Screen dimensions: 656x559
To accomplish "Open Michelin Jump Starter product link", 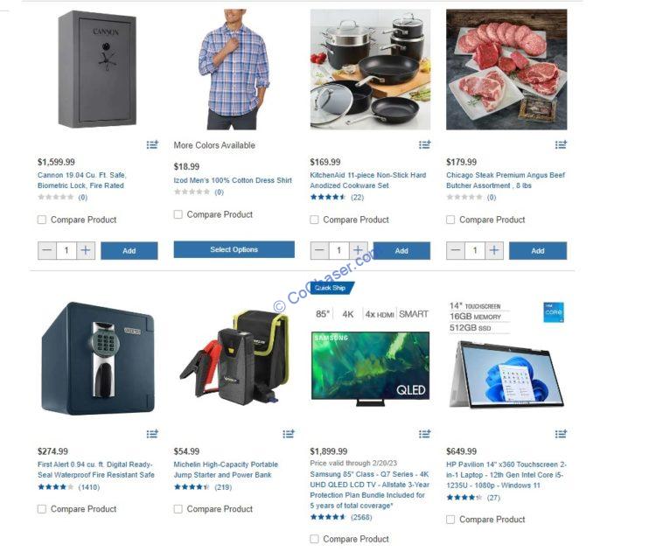I will pyautogui.click(x=226, y=470).
